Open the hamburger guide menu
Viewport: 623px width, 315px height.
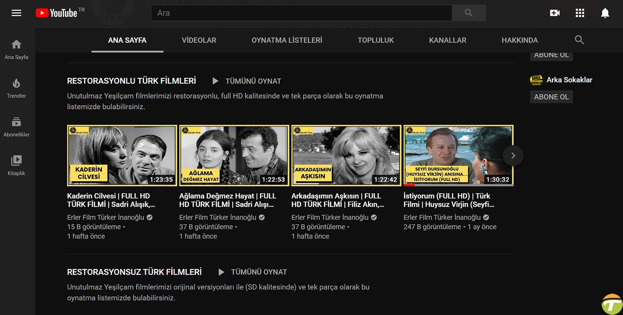coord(16,13)
